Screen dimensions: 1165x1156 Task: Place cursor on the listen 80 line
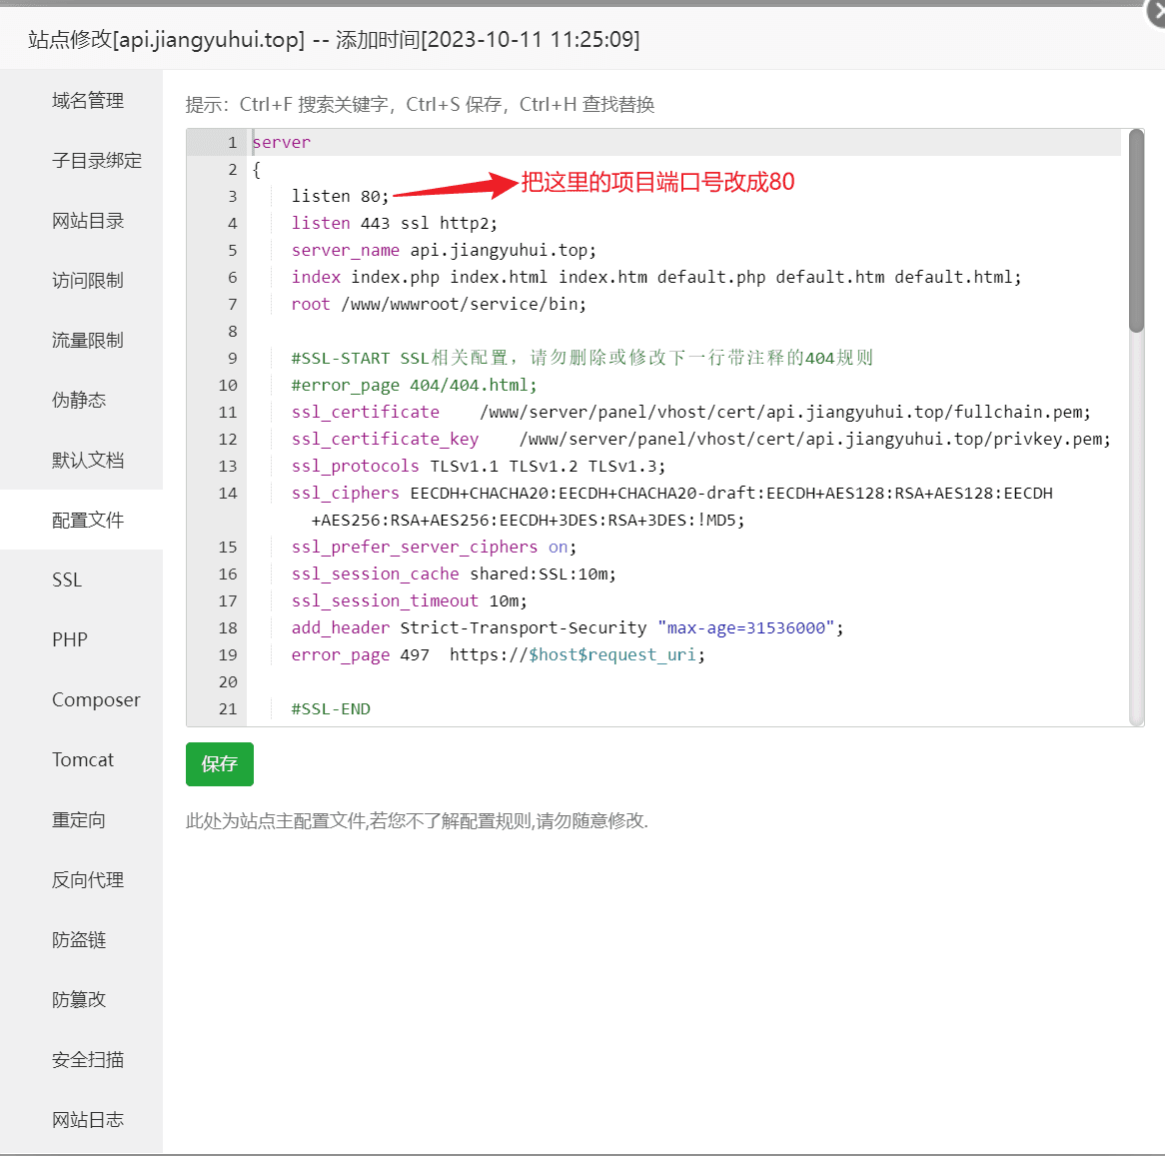pos(340,197)
